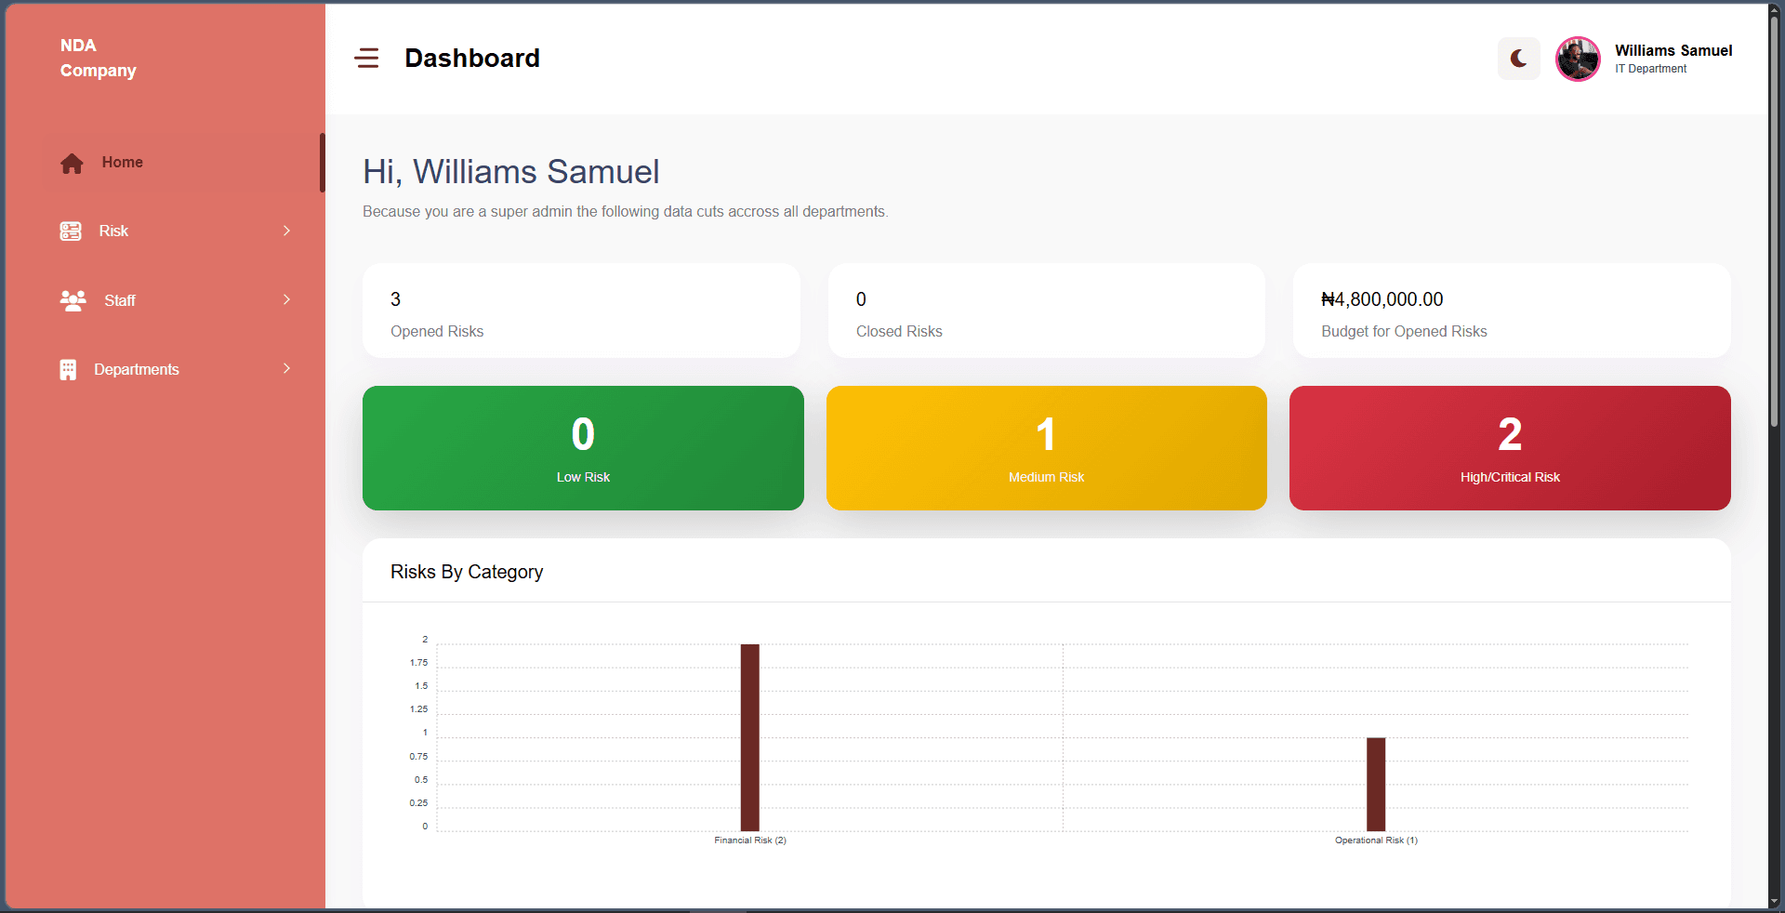Click the Financial Risk (2) axis label

tap(750, 840)
